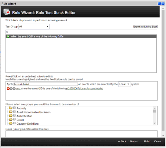Click the rule name input field
166x148 pixels.
[45, 84]
